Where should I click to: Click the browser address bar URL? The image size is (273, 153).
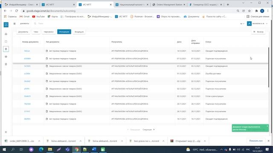(x=51, y=11)
